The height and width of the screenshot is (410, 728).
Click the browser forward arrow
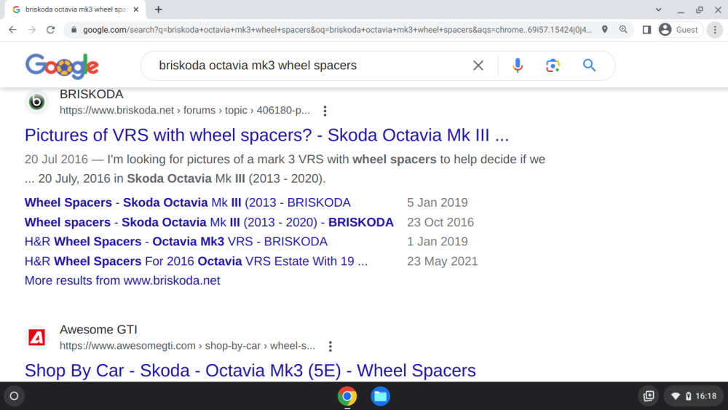pos(31,30)
